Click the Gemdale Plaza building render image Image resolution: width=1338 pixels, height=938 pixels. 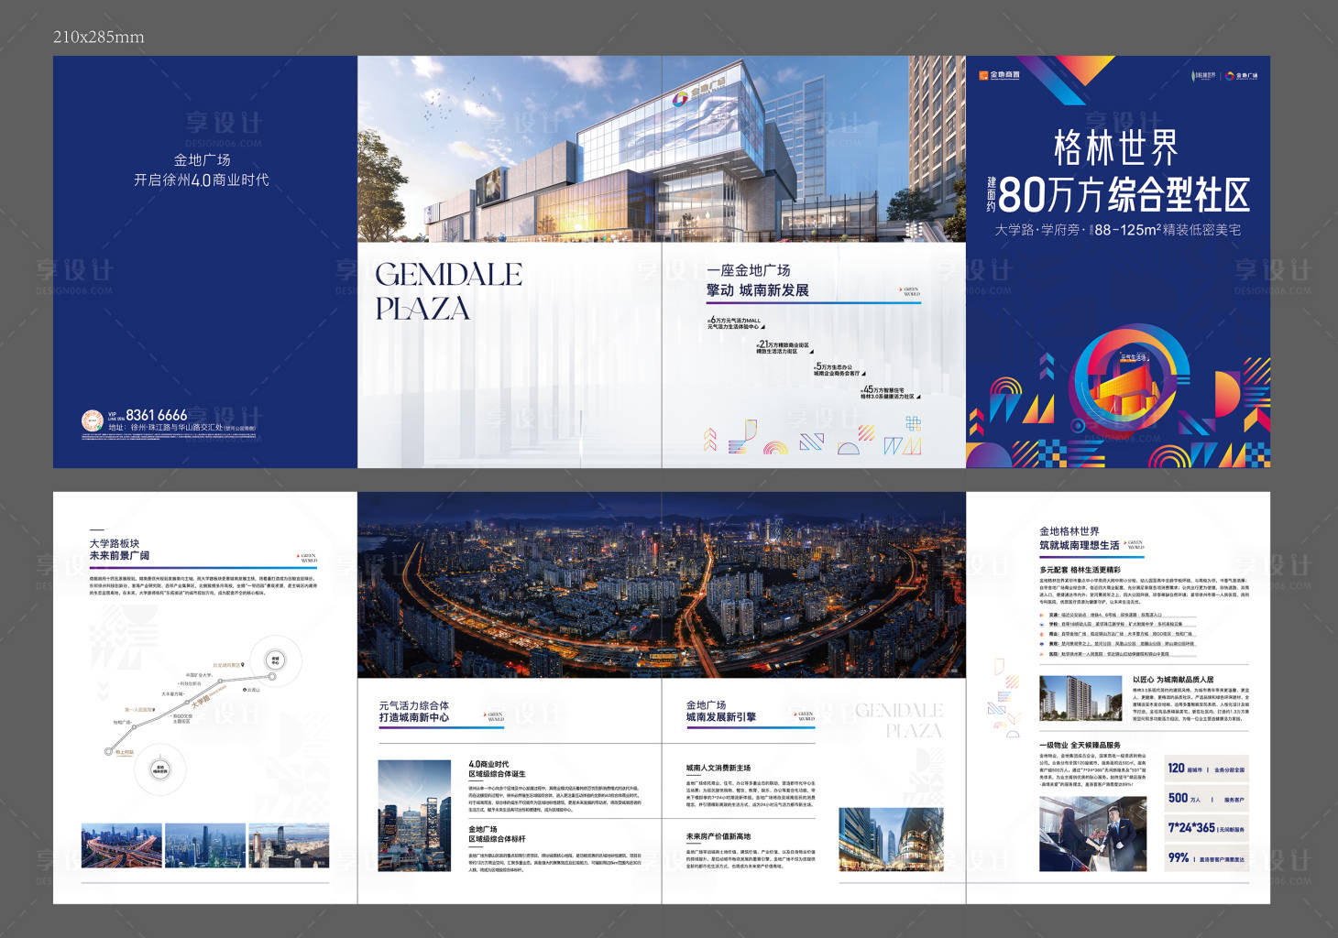(x=662, y=148)
